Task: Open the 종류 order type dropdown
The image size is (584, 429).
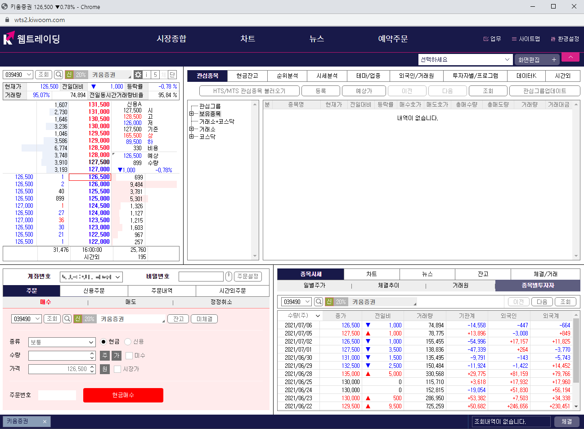Action: 62,342
